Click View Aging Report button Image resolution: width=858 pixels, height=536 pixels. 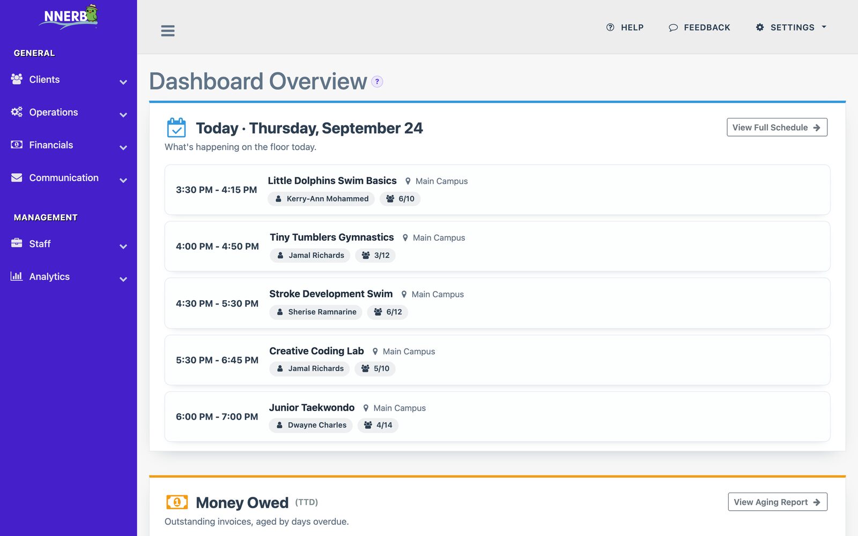pyautogui.click(x=778, y=502)
